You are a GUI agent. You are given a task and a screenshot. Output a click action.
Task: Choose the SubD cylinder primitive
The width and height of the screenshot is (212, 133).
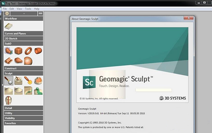click(x=38, y=51)
